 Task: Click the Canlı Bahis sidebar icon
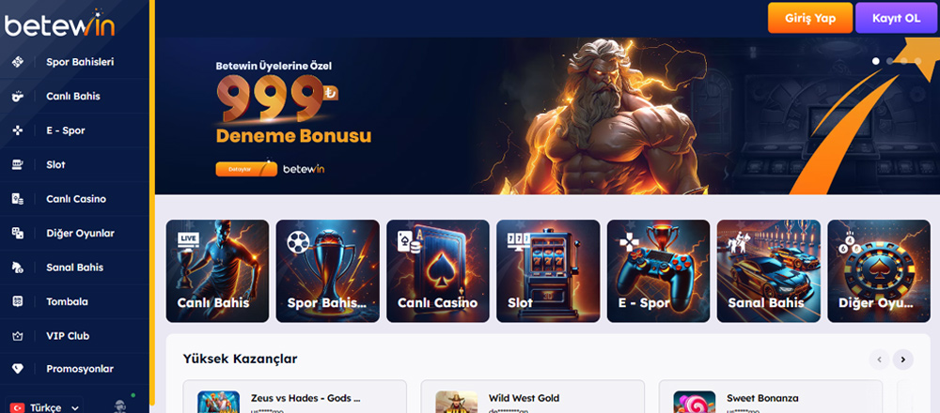click(18, 96)
